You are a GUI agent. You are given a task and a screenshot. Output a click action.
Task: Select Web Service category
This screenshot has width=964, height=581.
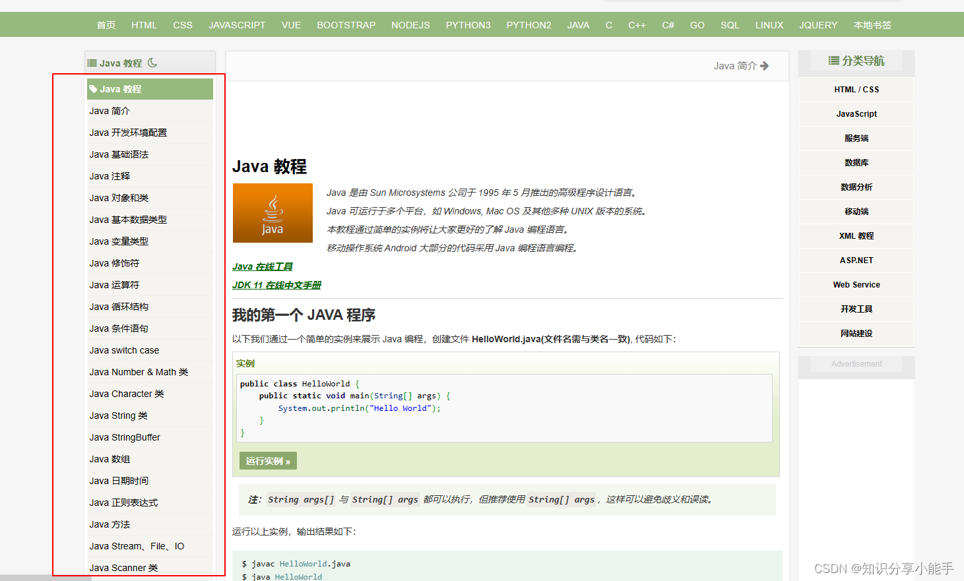click(856, 285)
